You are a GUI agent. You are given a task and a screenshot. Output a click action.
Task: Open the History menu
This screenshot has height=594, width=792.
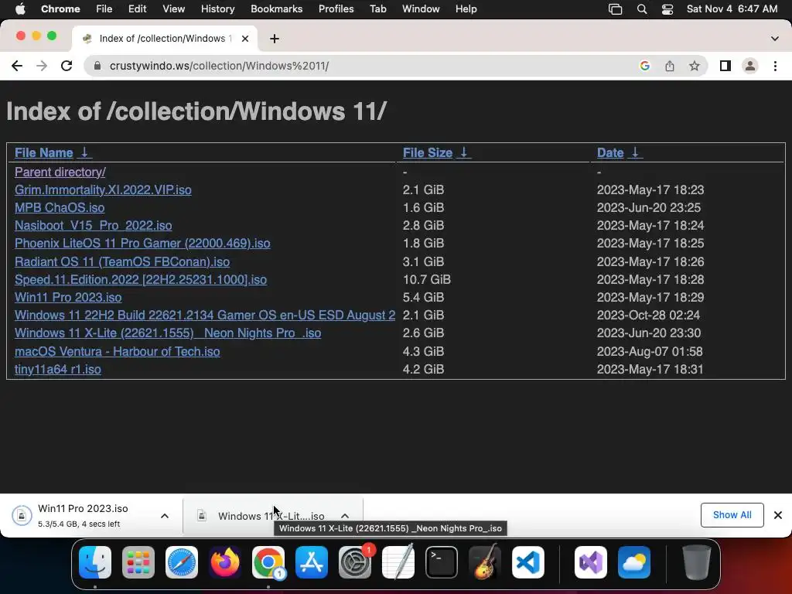click(217, 9)
